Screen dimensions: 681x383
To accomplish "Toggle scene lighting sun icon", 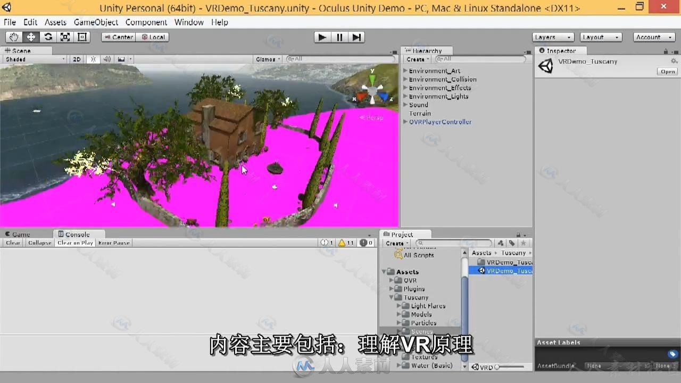I will coord(94,59).
